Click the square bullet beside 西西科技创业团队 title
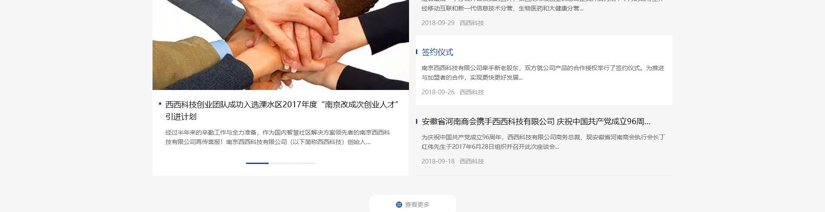Screen dimensions: 825x212 click(x=160, y=104)
